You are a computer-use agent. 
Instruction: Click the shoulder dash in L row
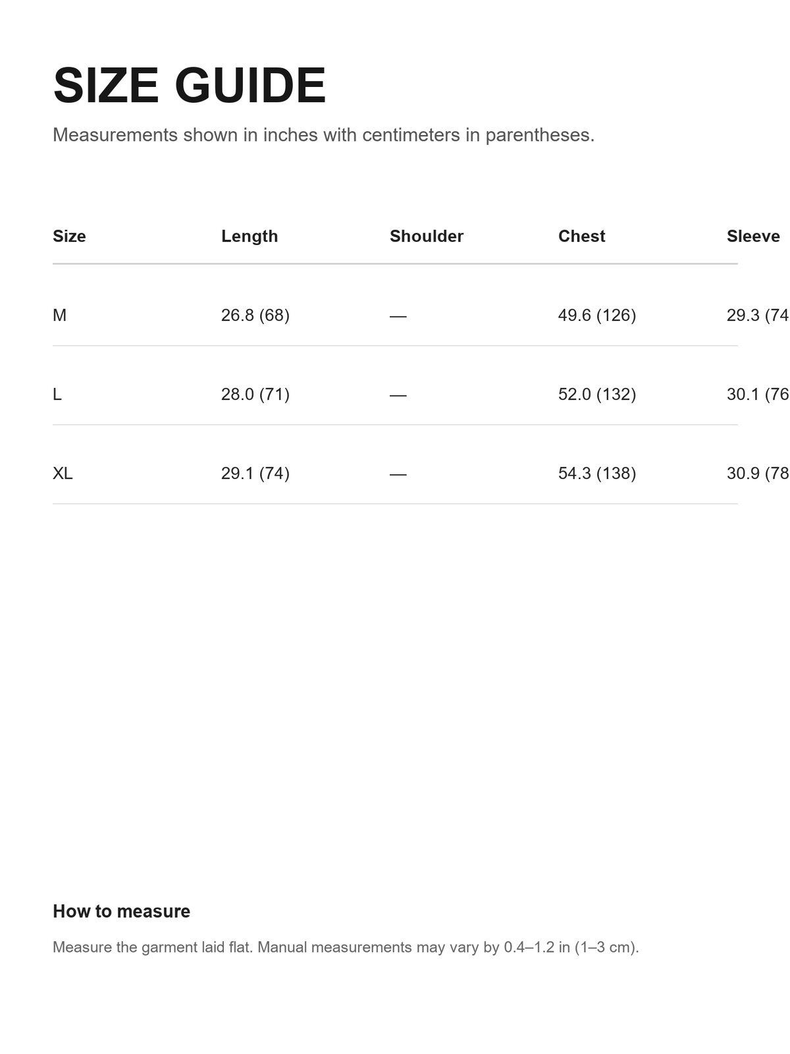point(398,395)
